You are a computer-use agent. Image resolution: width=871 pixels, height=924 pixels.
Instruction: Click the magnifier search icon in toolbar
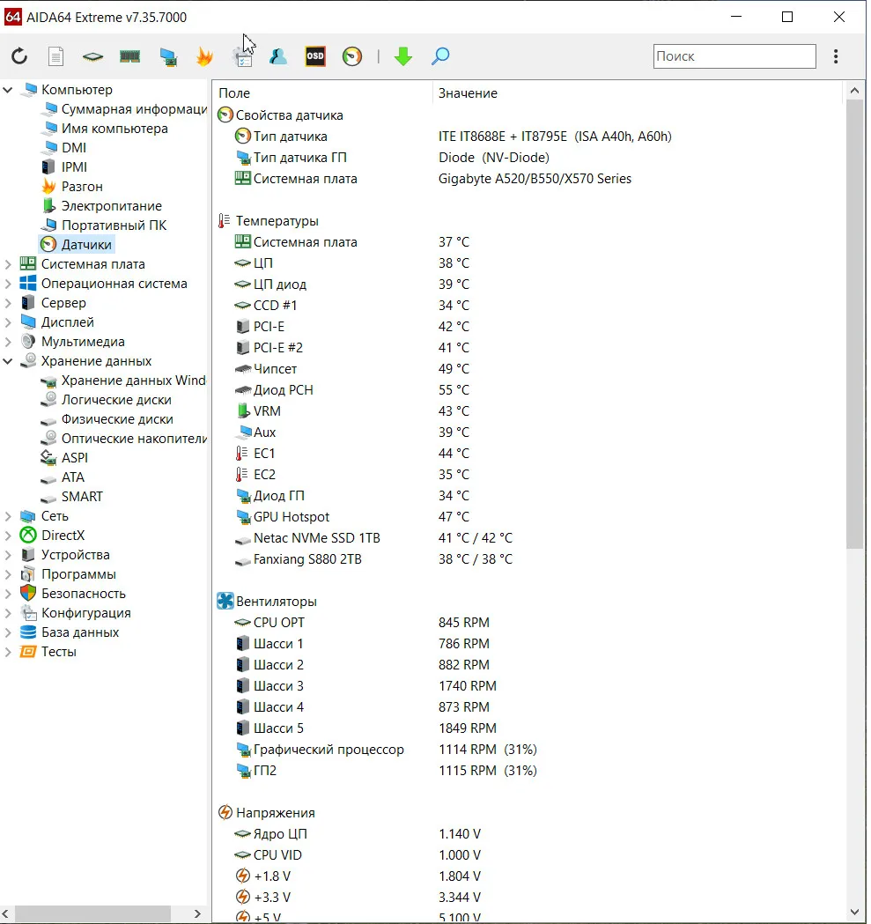(x=440, y=56)
